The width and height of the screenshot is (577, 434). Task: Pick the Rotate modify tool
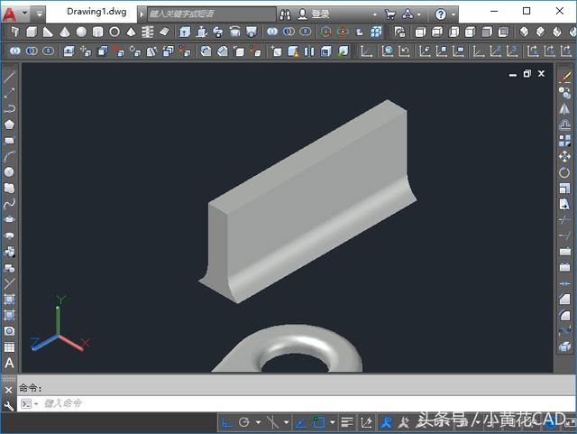point(565,171)
